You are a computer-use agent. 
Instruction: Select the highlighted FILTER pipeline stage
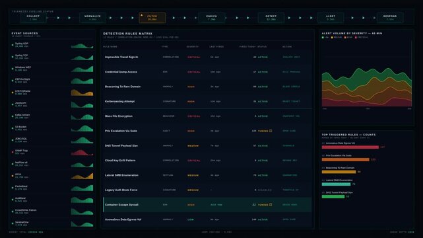point(152,18)
